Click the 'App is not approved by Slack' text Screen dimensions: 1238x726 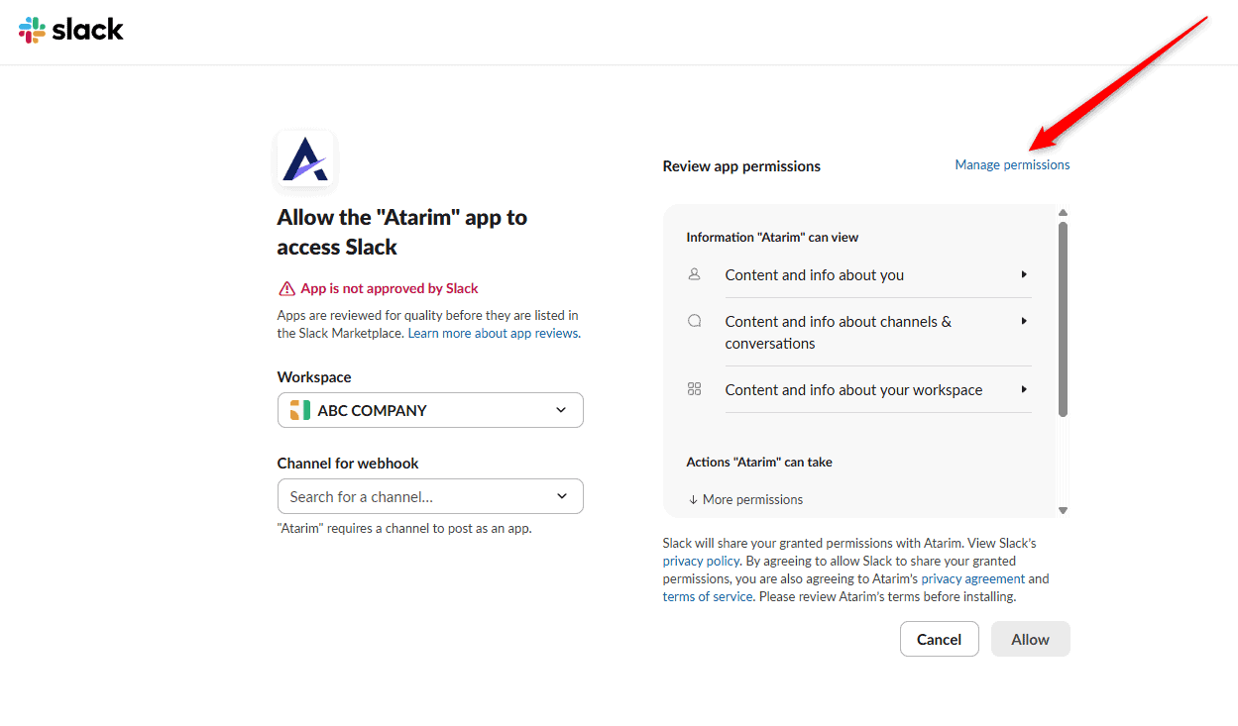(x=390, y=288)
